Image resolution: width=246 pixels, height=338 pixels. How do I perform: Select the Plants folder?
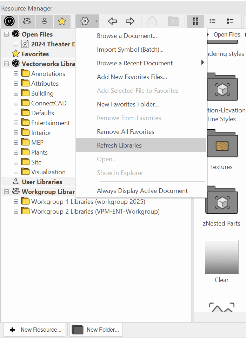(x=39, y=152)
